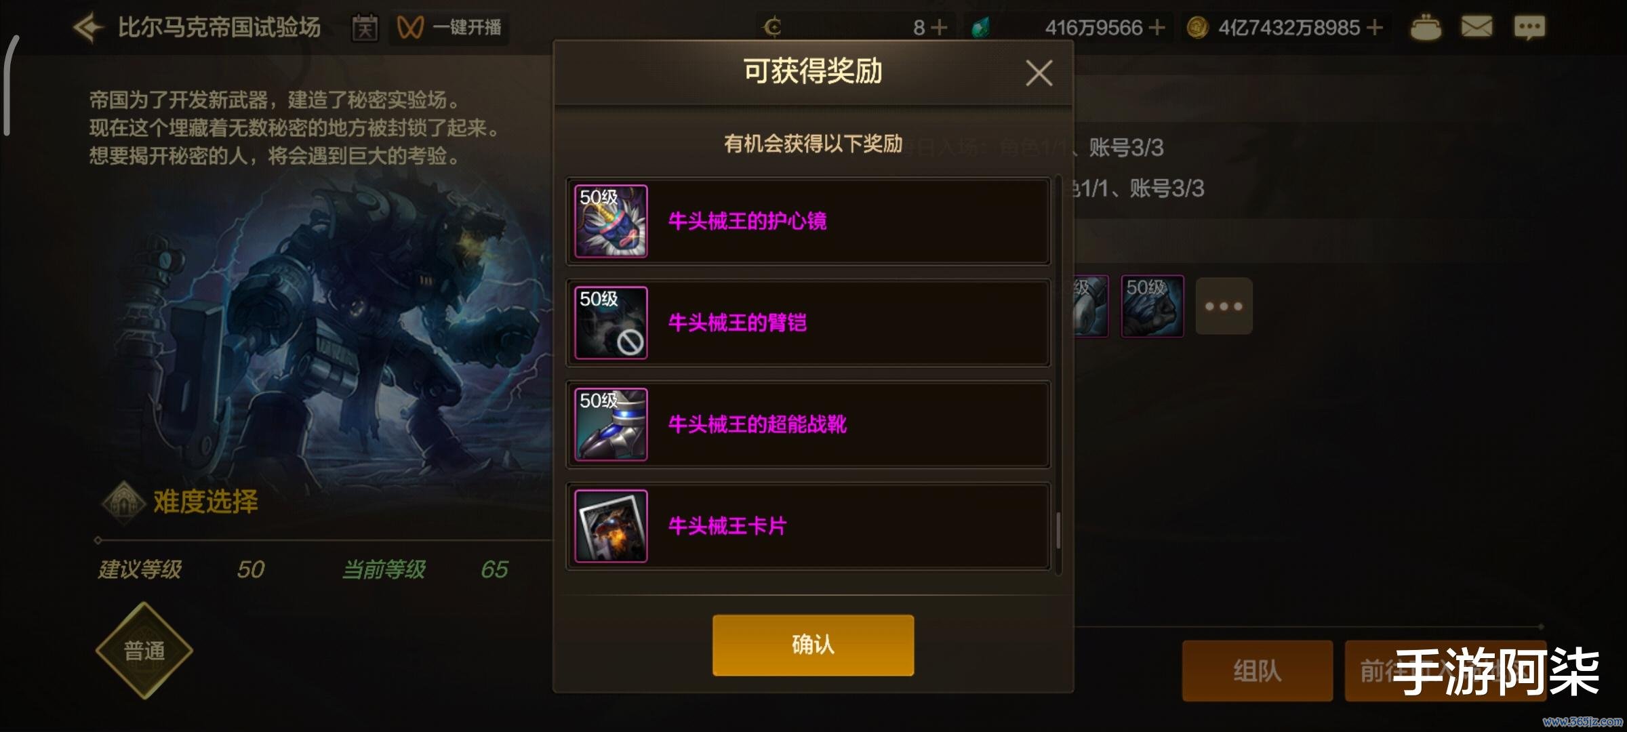1627x732 pixels.
Task: Tap the 50级 glove reward icon in background
Action: [1152, 306]
